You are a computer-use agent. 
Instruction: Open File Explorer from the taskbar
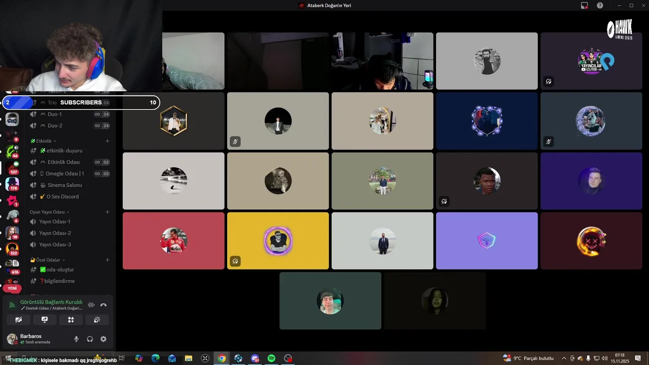click(189, 358)
